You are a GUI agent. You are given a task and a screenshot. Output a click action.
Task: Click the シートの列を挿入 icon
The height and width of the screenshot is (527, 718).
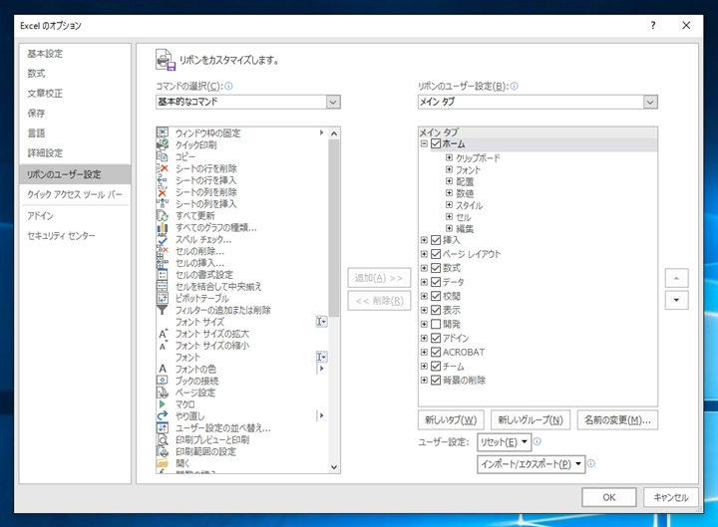tap(163, 203)
